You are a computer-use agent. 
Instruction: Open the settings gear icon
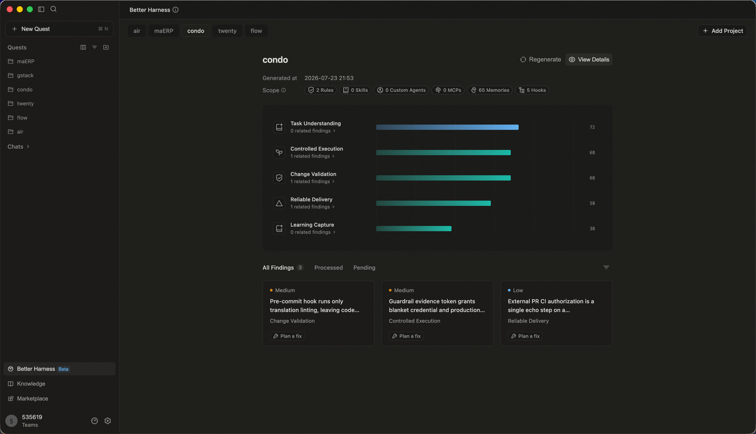108,421
